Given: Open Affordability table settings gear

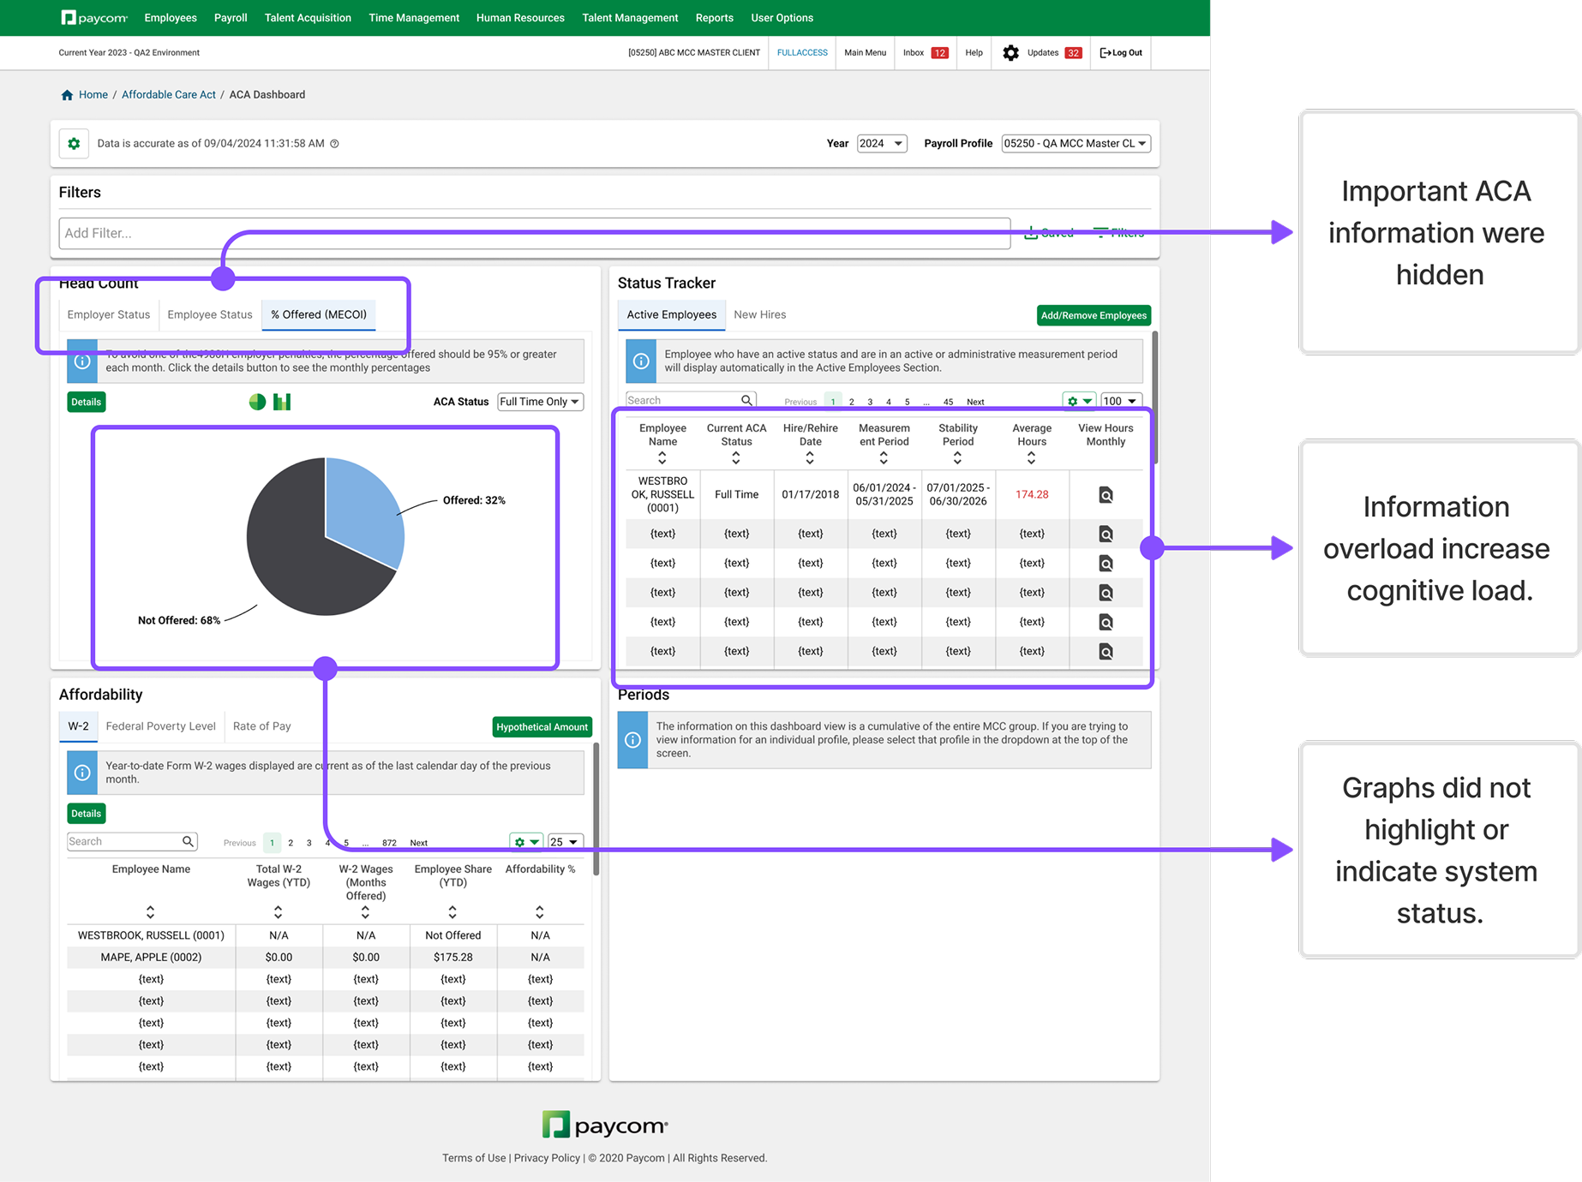Looking at the screenshot, I should pos(526,842).
